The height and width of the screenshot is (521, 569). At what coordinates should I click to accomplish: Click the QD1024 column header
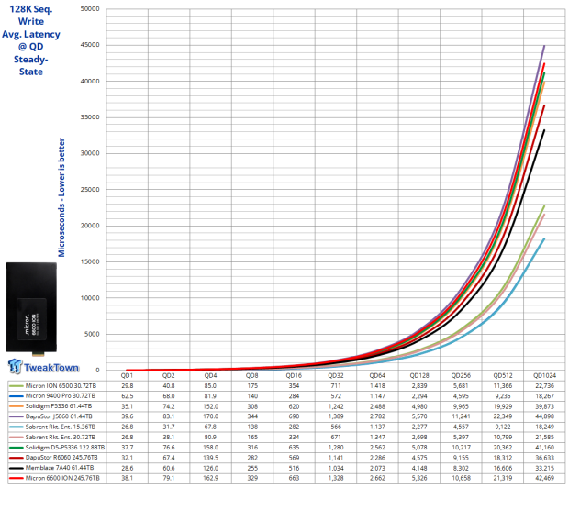(x=544, y=375)
